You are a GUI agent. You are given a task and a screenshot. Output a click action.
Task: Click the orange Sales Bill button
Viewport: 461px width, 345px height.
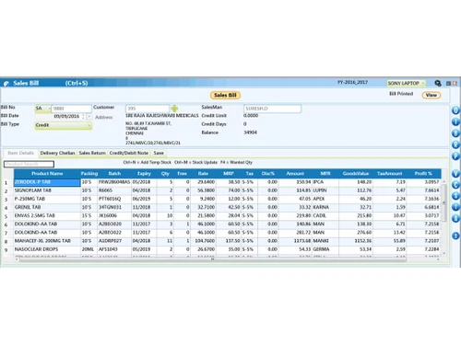(225, 95)
